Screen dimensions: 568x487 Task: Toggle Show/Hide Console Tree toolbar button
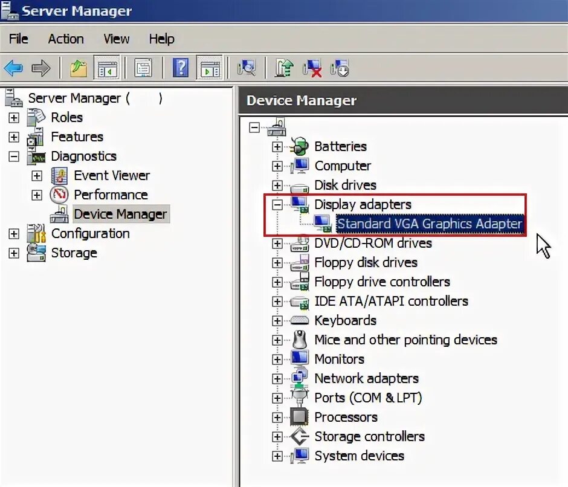106,68
